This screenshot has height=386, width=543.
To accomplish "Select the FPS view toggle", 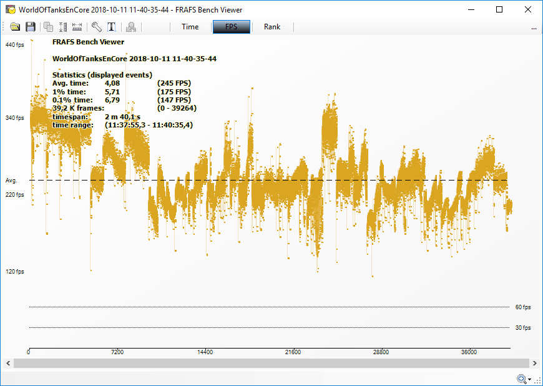I will click(x=232, y=27).
